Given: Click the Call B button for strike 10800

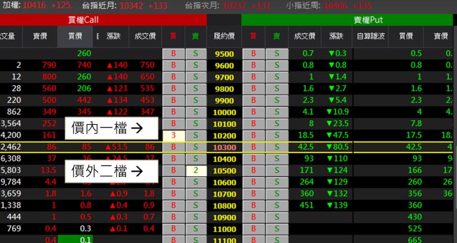Looking at the screenshot, I should click(x=174, y=206).
